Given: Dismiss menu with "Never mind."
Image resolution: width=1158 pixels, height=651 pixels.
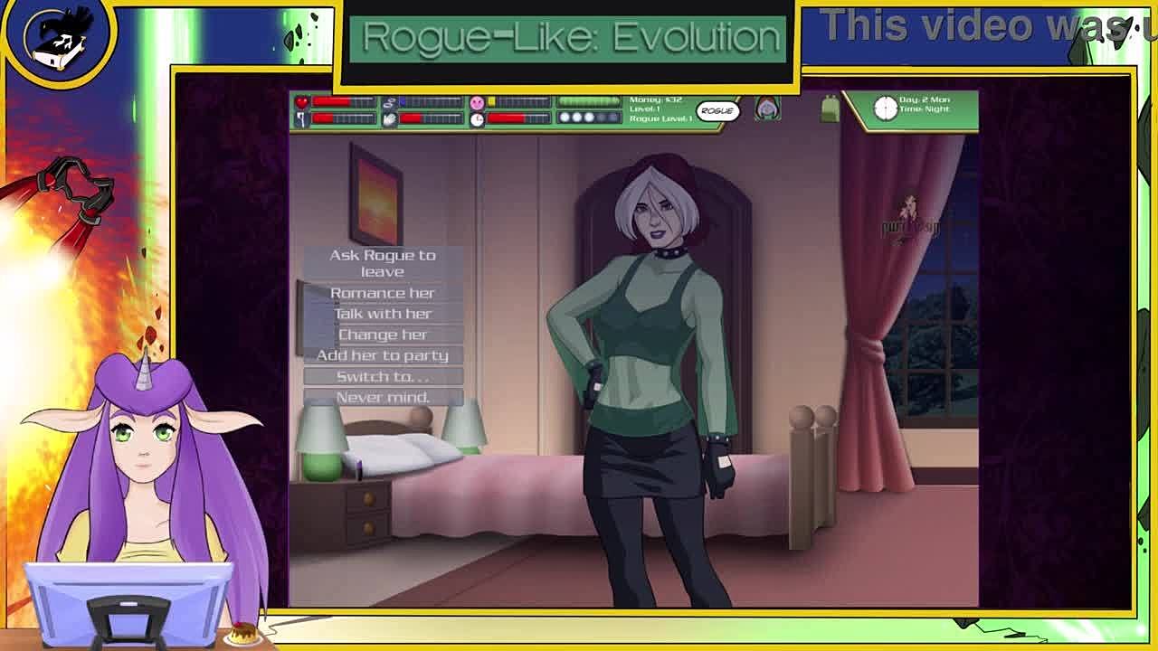Looking at the screenshot, I should pos(383,397).
